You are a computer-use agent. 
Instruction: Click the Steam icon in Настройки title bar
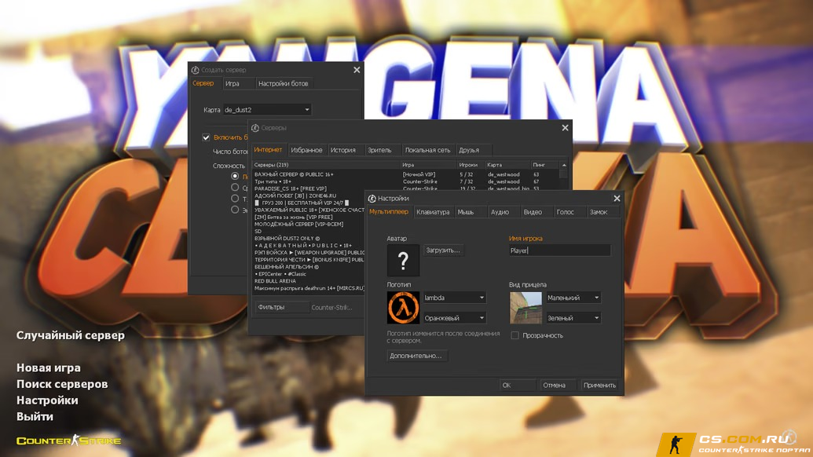click(x=372, y=199)
